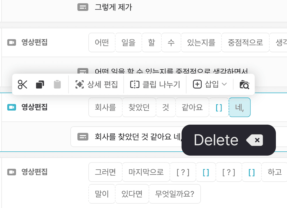This screenshot has height=208, width=287.
Task: Click the video icon beside 그러면 row
Action: 12,172
